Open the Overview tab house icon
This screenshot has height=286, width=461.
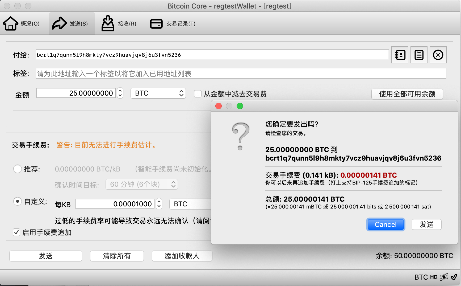pyautogui.click(x=11, y=23)
